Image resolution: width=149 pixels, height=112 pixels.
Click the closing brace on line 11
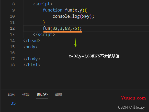point(44,23)
